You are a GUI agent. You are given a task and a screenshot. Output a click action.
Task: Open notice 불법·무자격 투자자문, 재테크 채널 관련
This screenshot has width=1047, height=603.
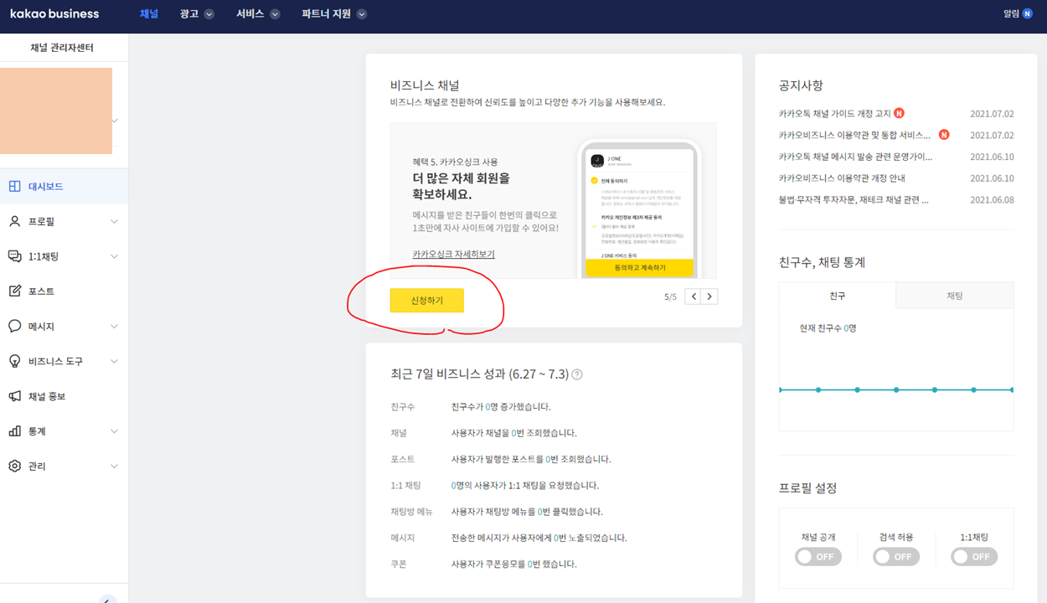[854, 200]
